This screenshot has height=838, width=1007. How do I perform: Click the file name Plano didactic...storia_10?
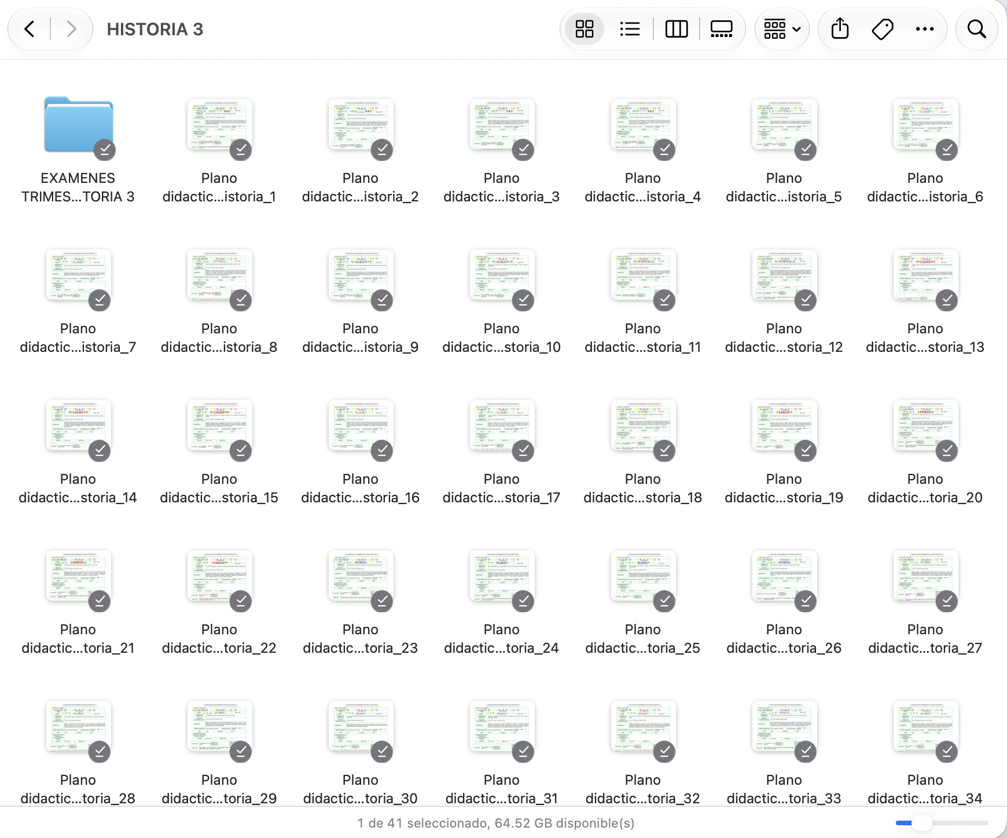click(502, 338)
